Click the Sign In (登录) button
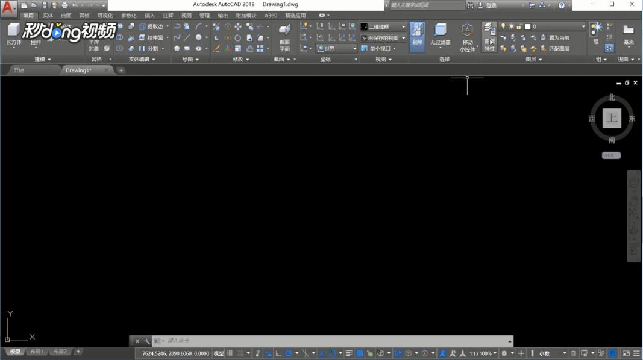 point(488,5)
